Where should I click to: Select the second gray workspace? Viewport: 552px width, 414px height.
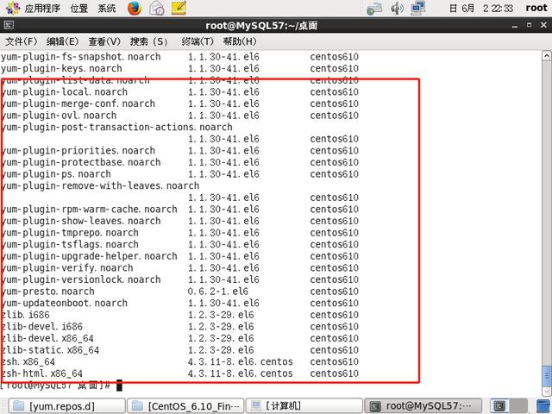(x=518, y=406)
